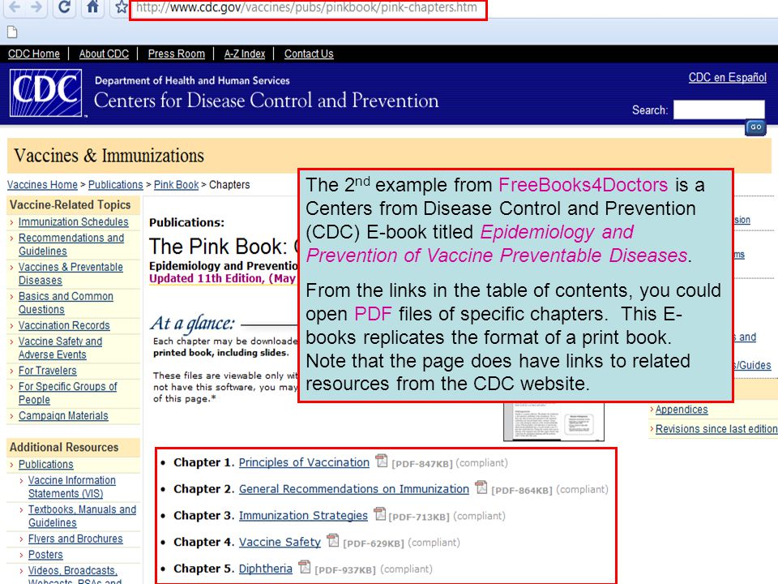Click the CDC logo
The image size is (778, 584).
45,92
